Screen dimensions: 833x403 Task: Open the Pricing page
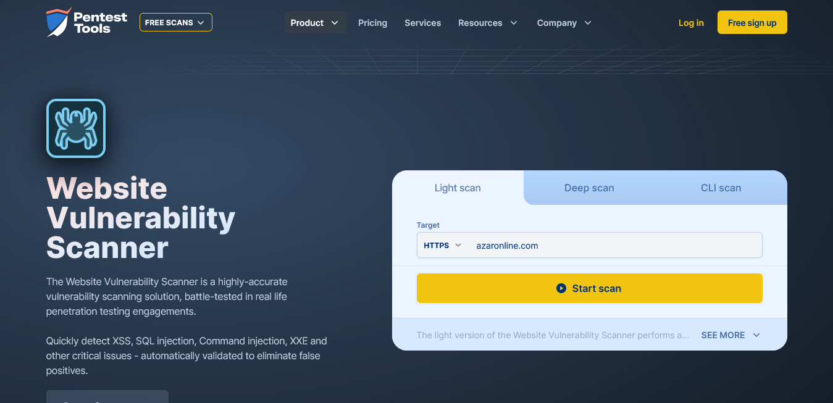point(372,23)
